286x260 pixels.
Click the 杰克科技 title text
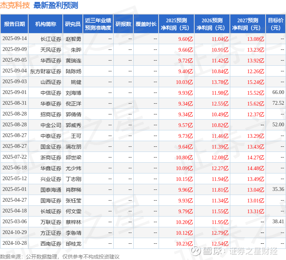pyautogui.click(x=15, y=5)
